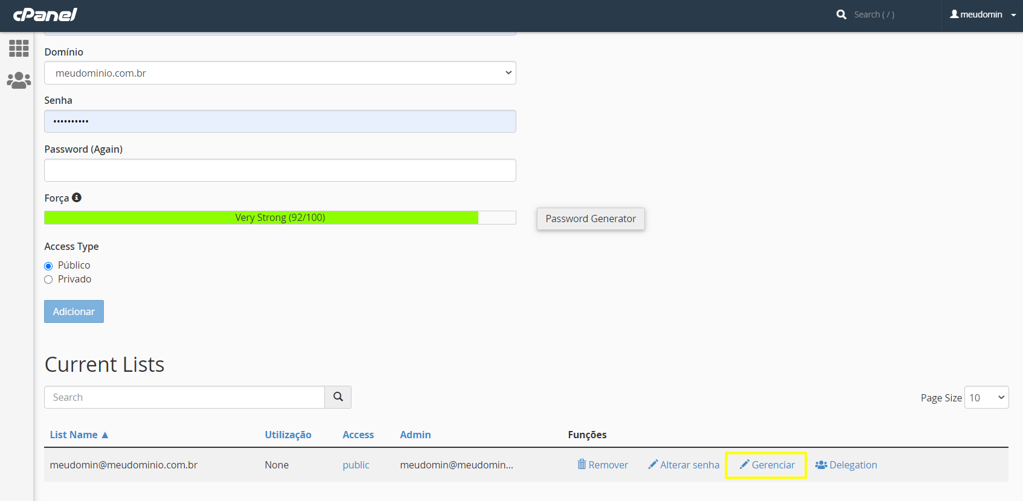The height and width of the screenshot is (501, 1023).
Task: Click the Alterar senha link
Action: (690, 465)
